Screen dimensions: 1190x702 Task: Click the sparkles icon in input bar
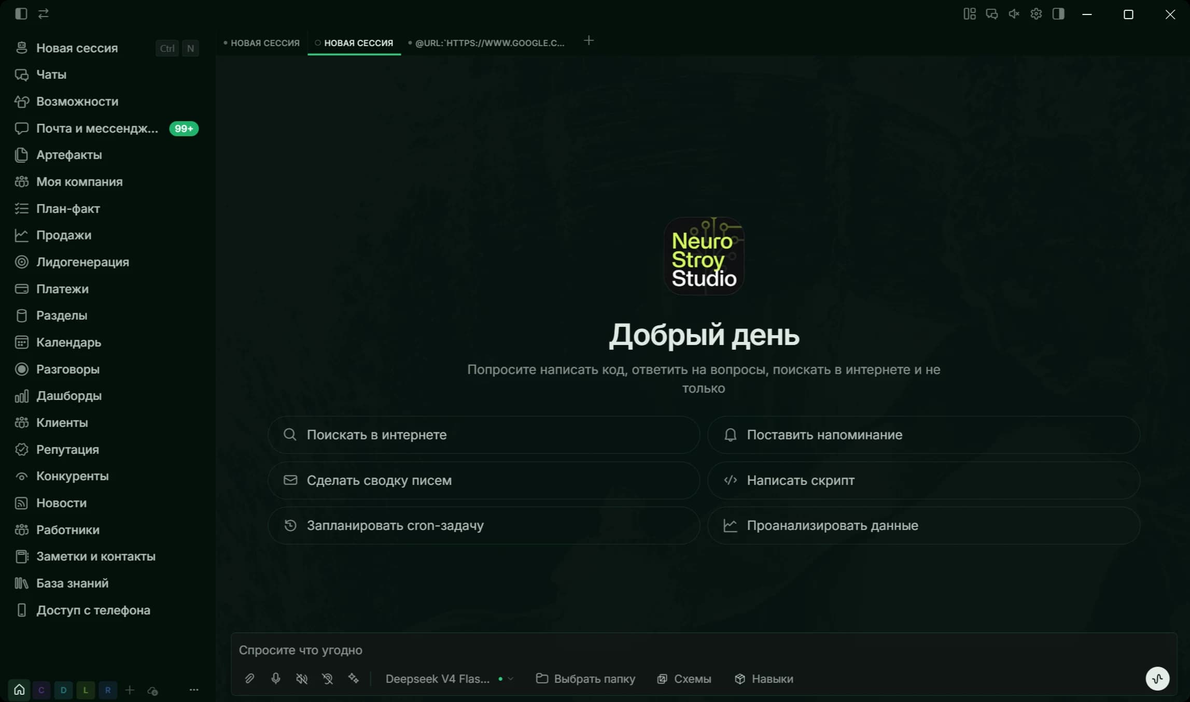pos(354,679)
